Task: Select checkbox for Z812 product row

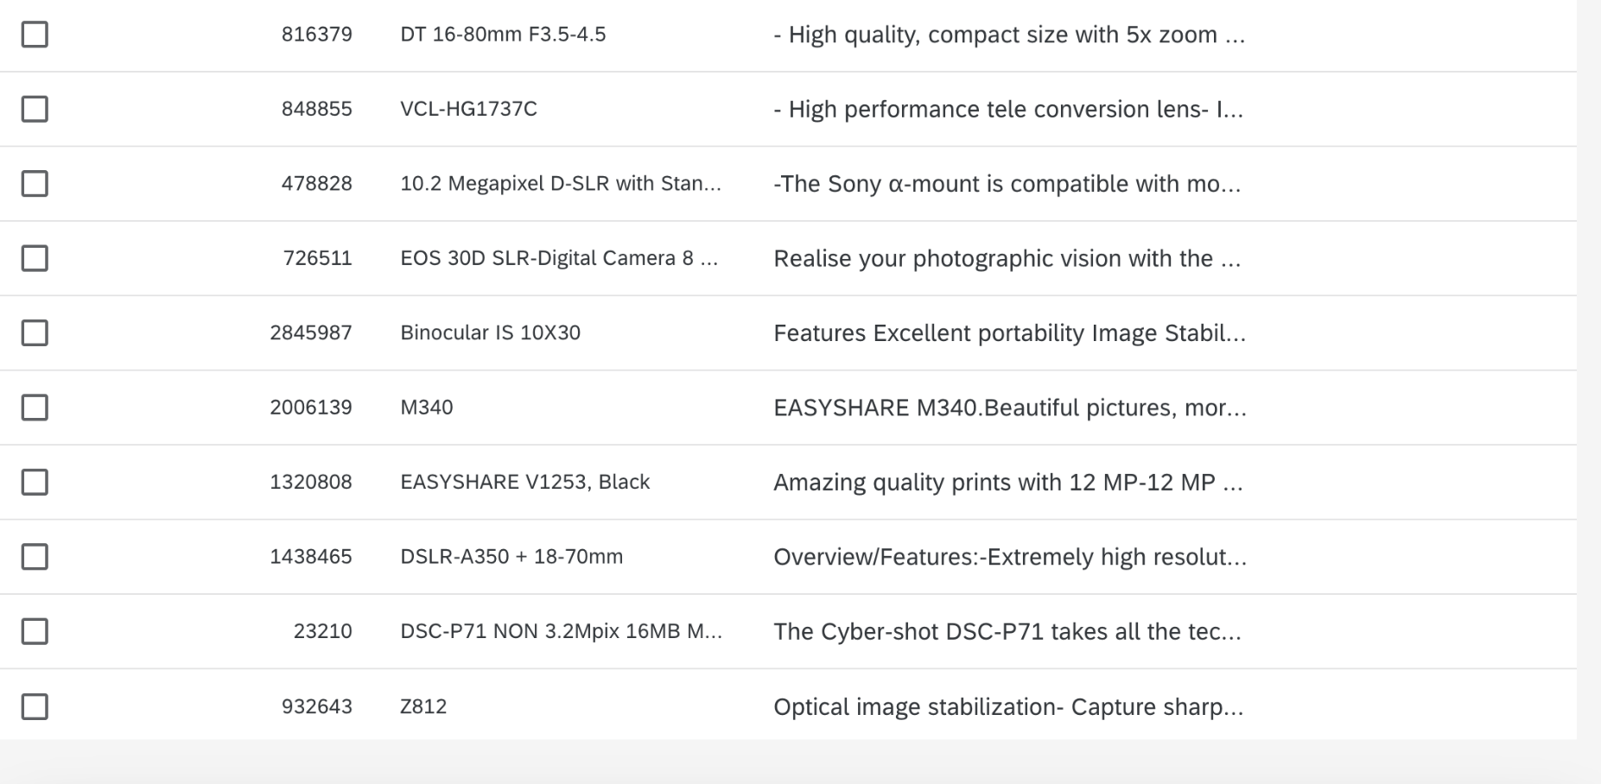Action: point(34,705)
